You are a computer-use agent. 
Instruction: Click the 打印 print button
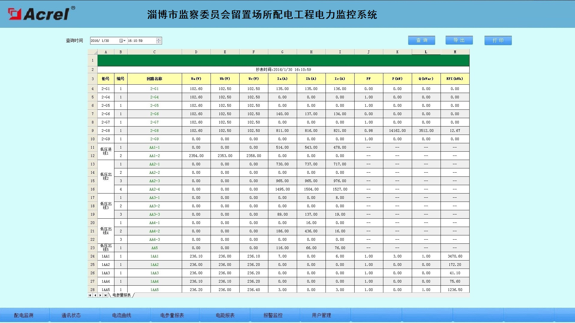[x=498, y=40]
